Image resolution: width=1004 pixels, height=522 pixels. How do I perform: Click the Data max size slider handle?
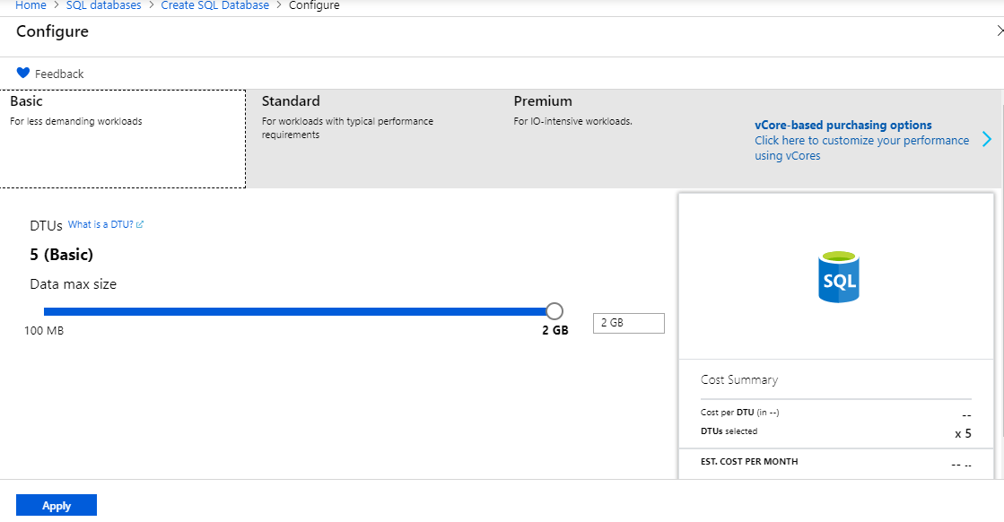point(554,311)
